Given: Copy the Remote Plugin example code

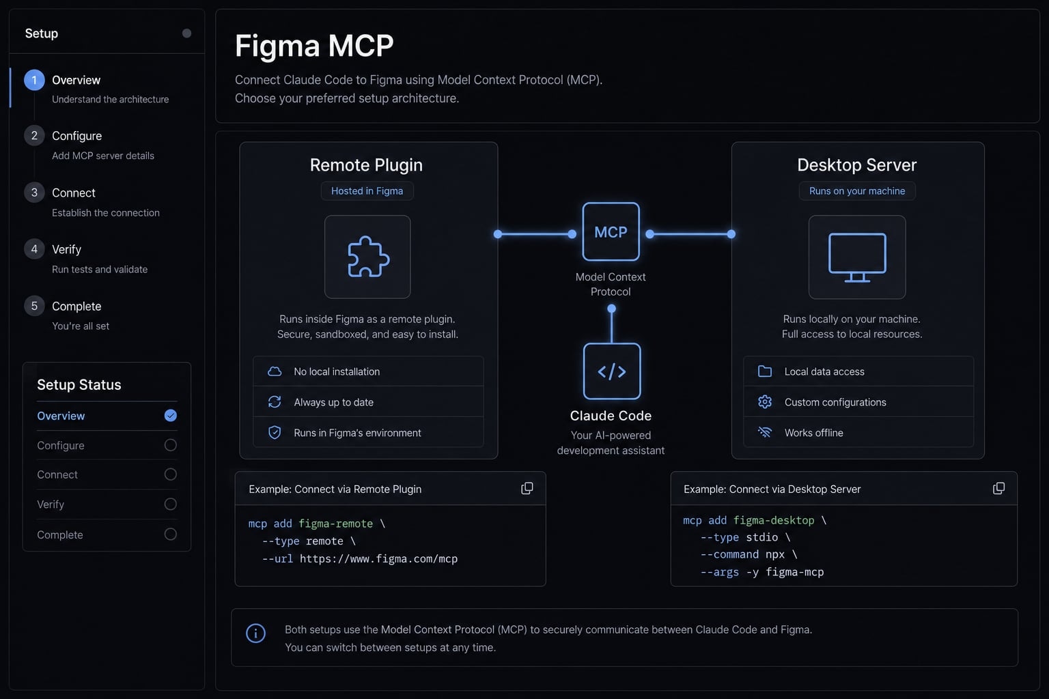Looking at the screenshot, I should tap(527, 488).
